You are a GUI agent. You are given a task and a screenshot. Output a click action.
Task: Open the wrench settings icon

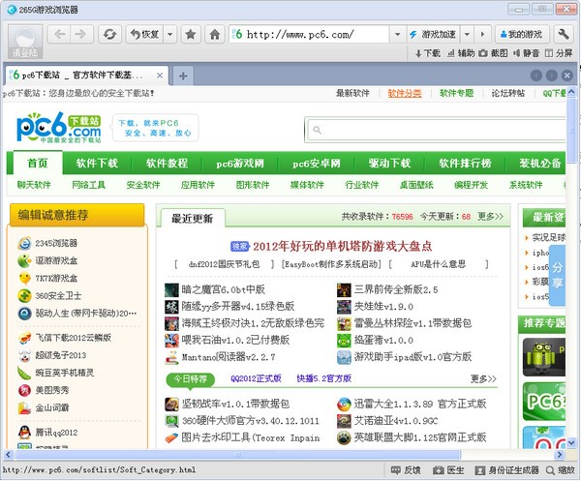point(564,35)
